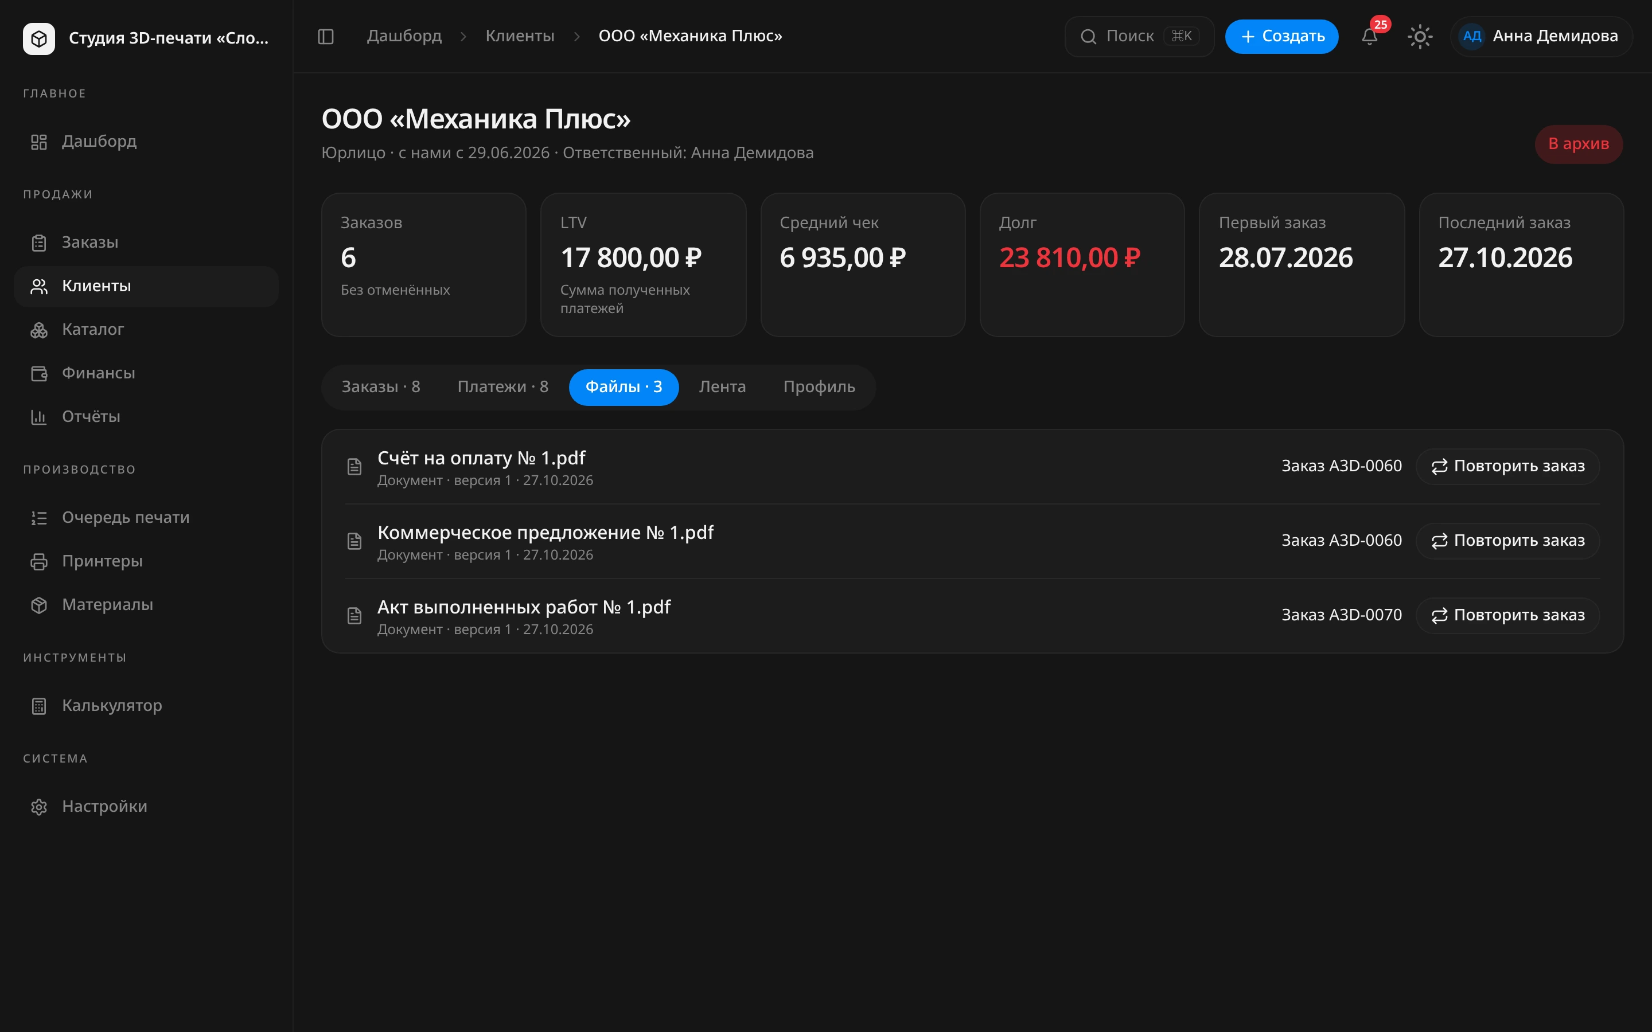Go to Дашборд breadcrumb
Image resolution: width=1652 pixels, height=1032 pixels.
pos(404,36)
